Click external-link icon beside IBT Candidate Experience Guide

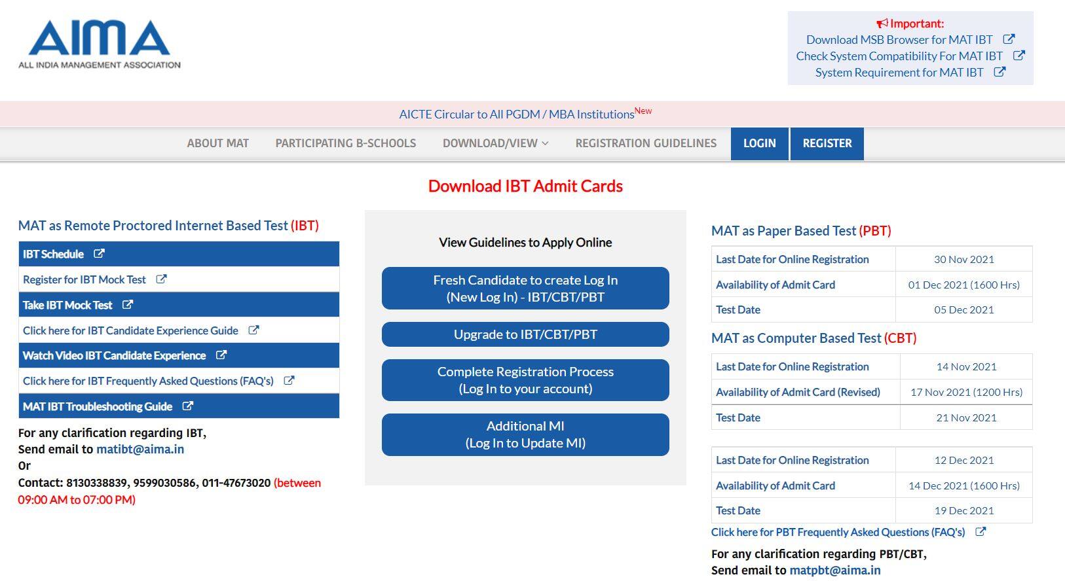253,330
